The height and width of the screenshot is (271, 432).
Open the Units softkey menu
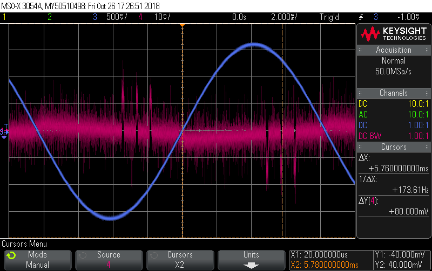pyautogui.click(x=251, y=260)
